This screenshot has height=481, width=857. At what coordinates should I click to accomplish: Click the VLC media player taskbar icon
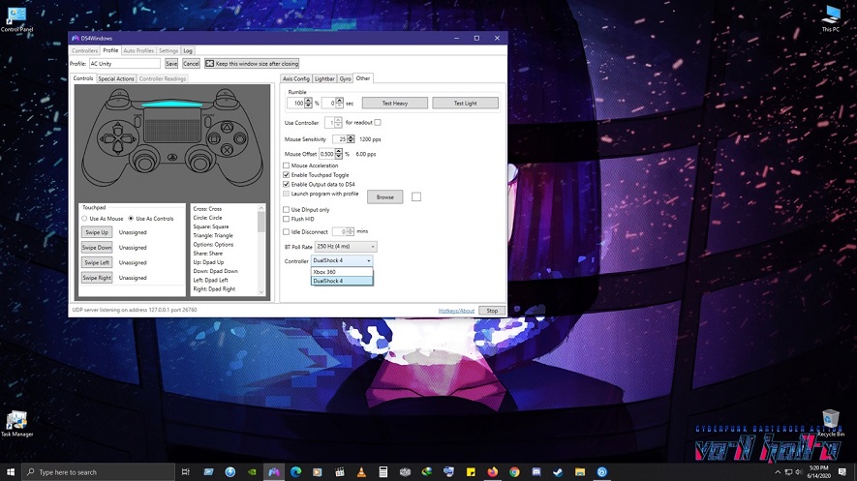click(360, 471)
